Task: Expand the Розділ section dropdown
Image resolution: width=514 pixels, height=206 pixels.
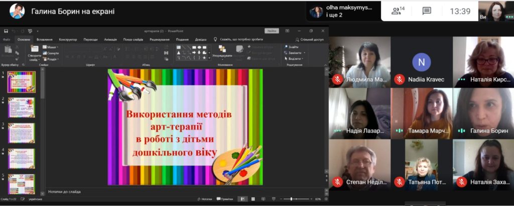Action: (x=51, y=59)
